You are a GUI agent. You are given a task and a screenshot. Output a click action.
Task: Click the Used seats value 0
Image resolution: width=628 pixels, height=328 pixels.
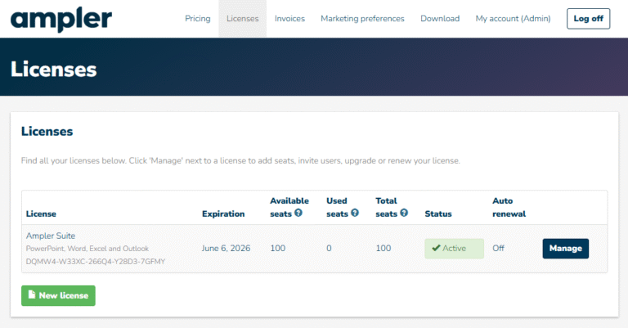(x=329, y=249)
